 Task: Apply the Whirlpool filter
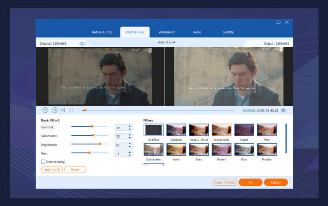pyautogui.click(x=176, y=130)
